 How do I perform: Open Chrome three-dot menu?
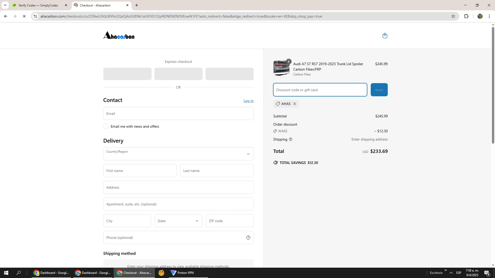point(489,16)
